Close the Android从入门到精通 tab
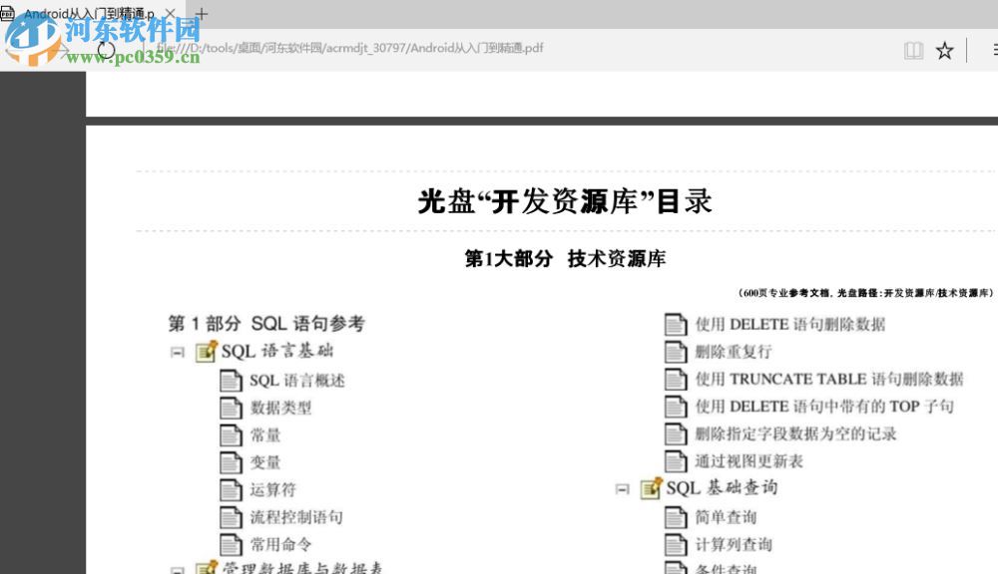998x574 pixels. (171, 13)
